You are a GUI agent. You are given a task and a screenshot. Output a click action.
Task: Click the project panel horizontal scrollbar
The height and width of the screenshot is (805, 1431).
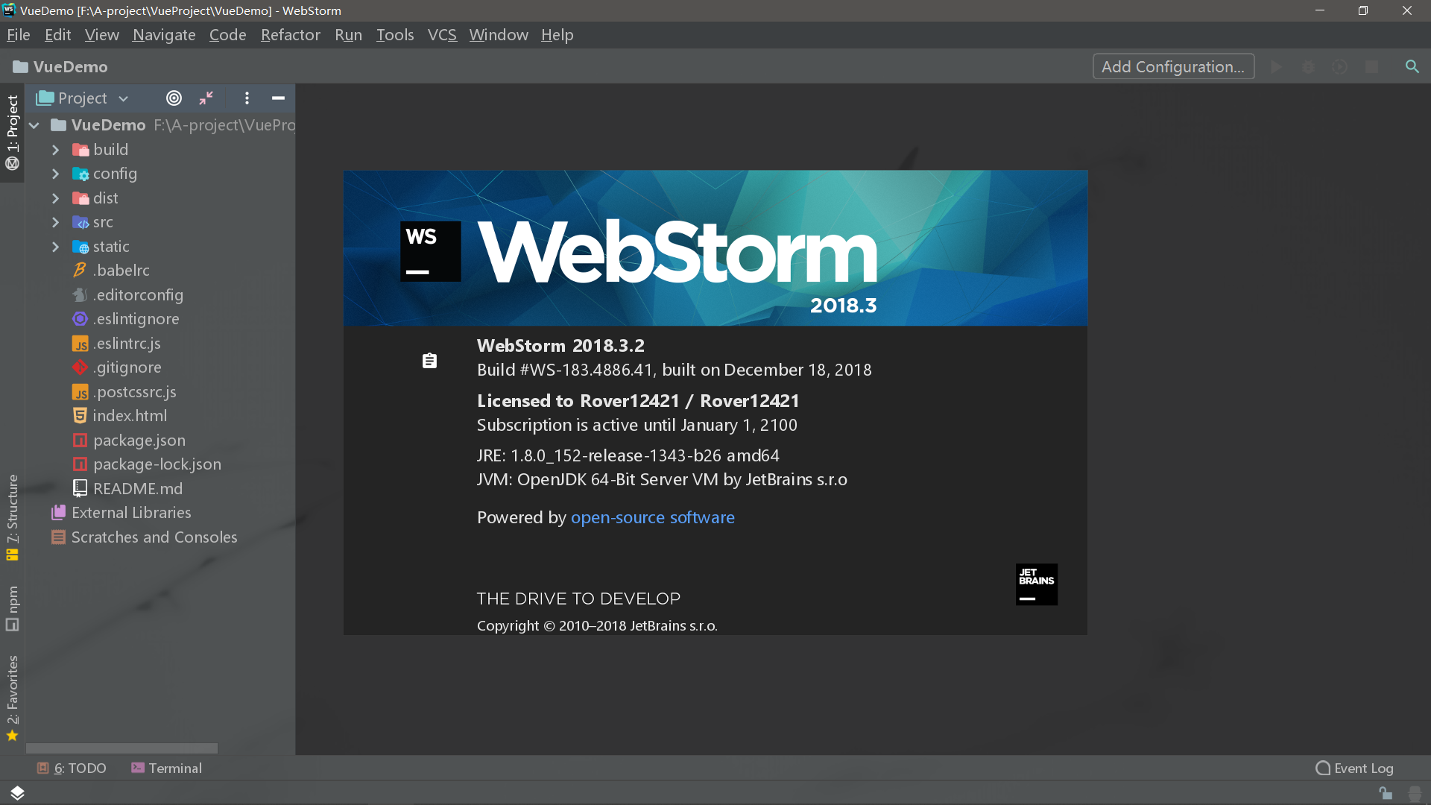(x=121, y=748)
